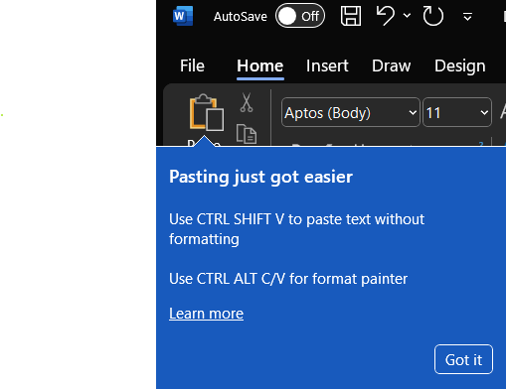Viewport: 506px width, 389px height.
Task: Click the Word application icon
Action: coord(183,16)
